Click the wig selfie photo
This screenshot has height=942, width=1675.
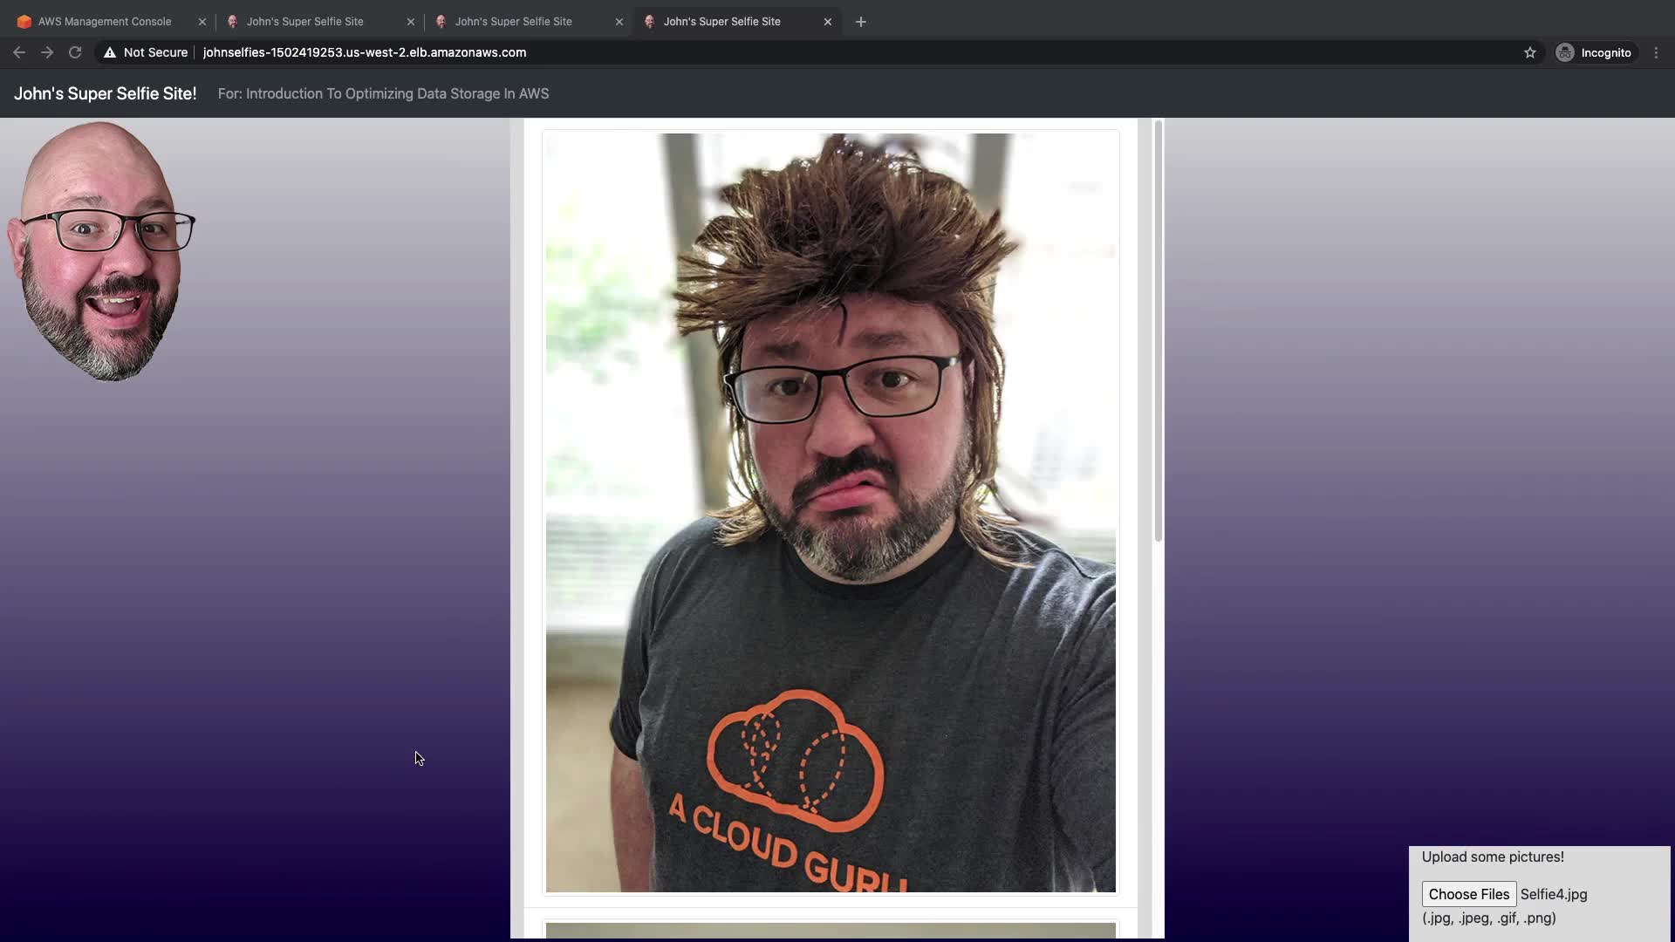coord(831,513)
